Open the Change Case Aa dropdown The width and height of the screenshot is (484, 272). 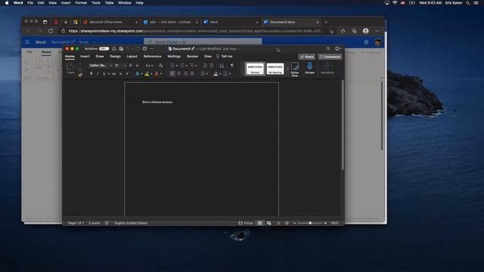(x=149, y=66)
